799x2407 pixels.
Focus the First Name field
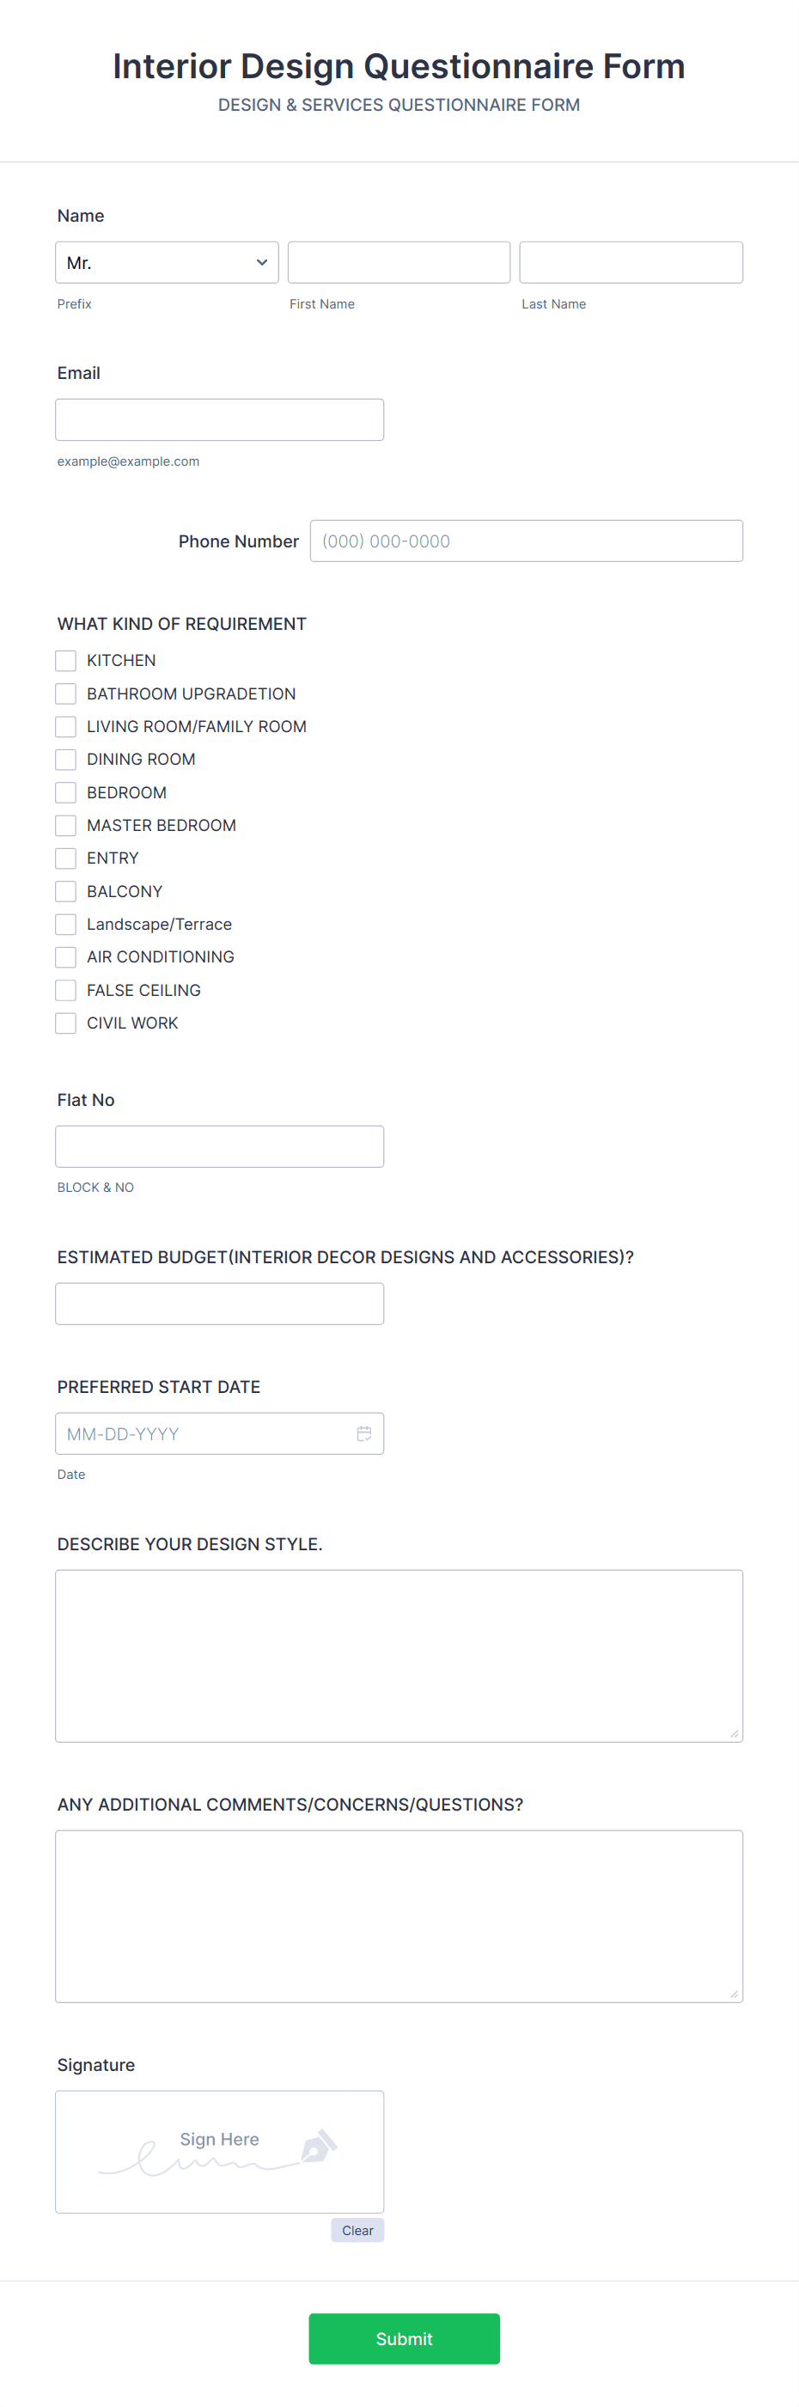coord(399,263)
